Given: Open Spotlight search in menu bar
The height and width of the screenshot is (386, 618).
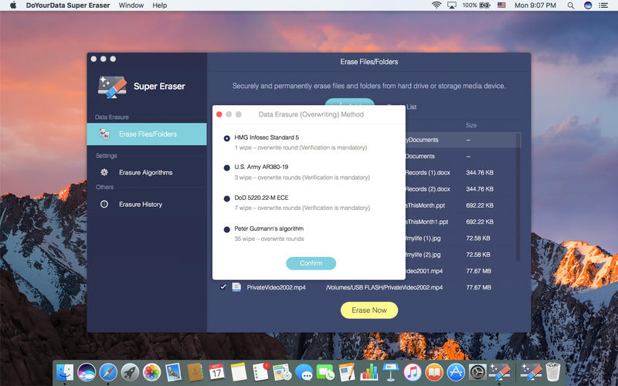Looking at the screenshot, I should [x=571, y=5].
